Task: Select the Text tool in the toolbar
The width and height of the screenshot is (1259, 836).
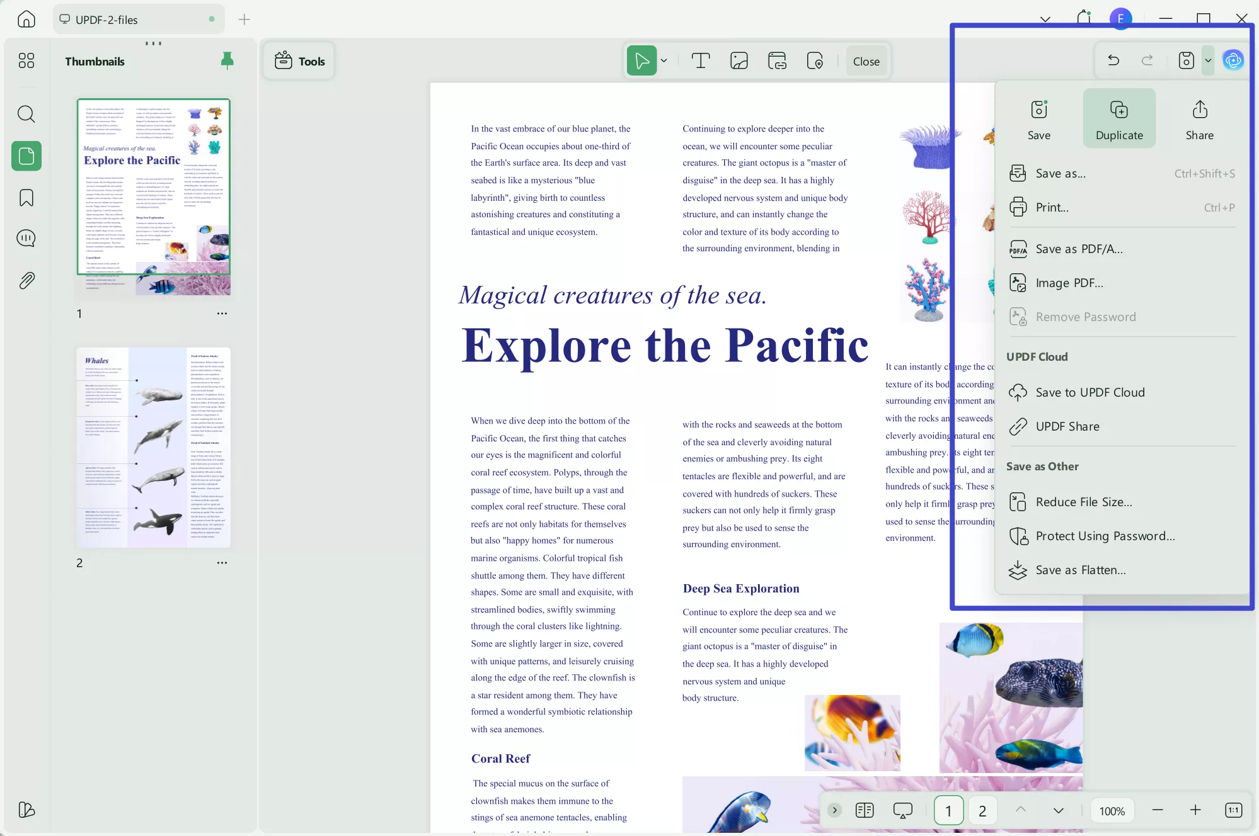Action: click(x=701, y=60)
